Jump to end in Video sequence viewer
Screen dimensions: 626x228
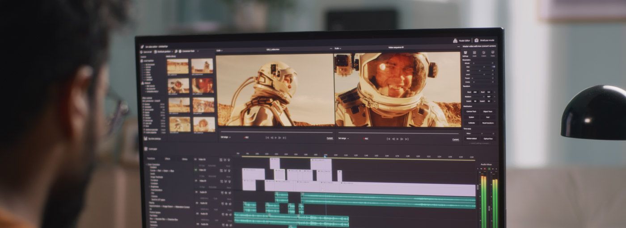pyautogui.click(x=406, y=139)
